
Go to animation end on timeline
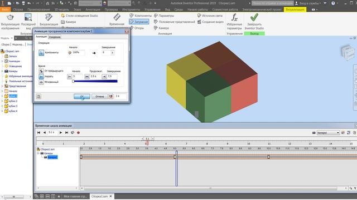(x=66, y=133)
